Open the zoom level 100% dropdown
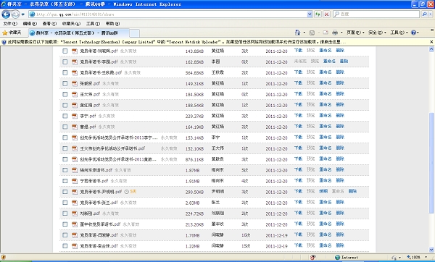This screenshot has height=262, width=435. [417, 257]
